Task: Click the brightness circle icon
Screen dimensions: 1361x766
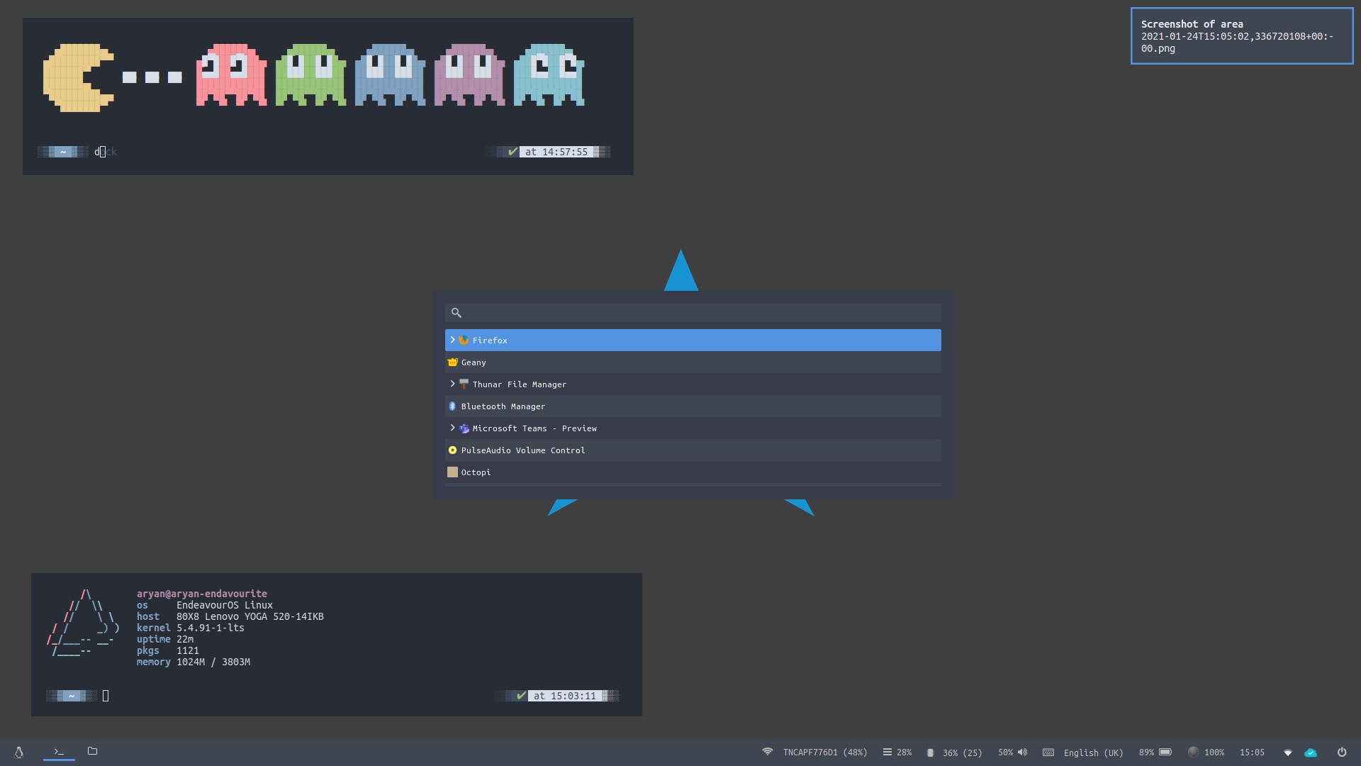Action: [1193, 752]
